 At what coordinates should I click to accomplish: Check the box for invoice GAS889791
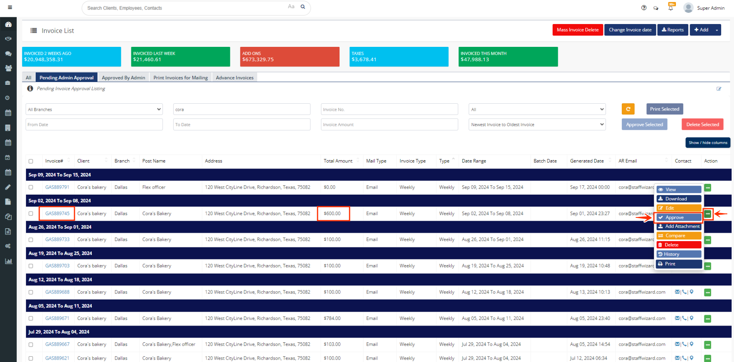31,187
